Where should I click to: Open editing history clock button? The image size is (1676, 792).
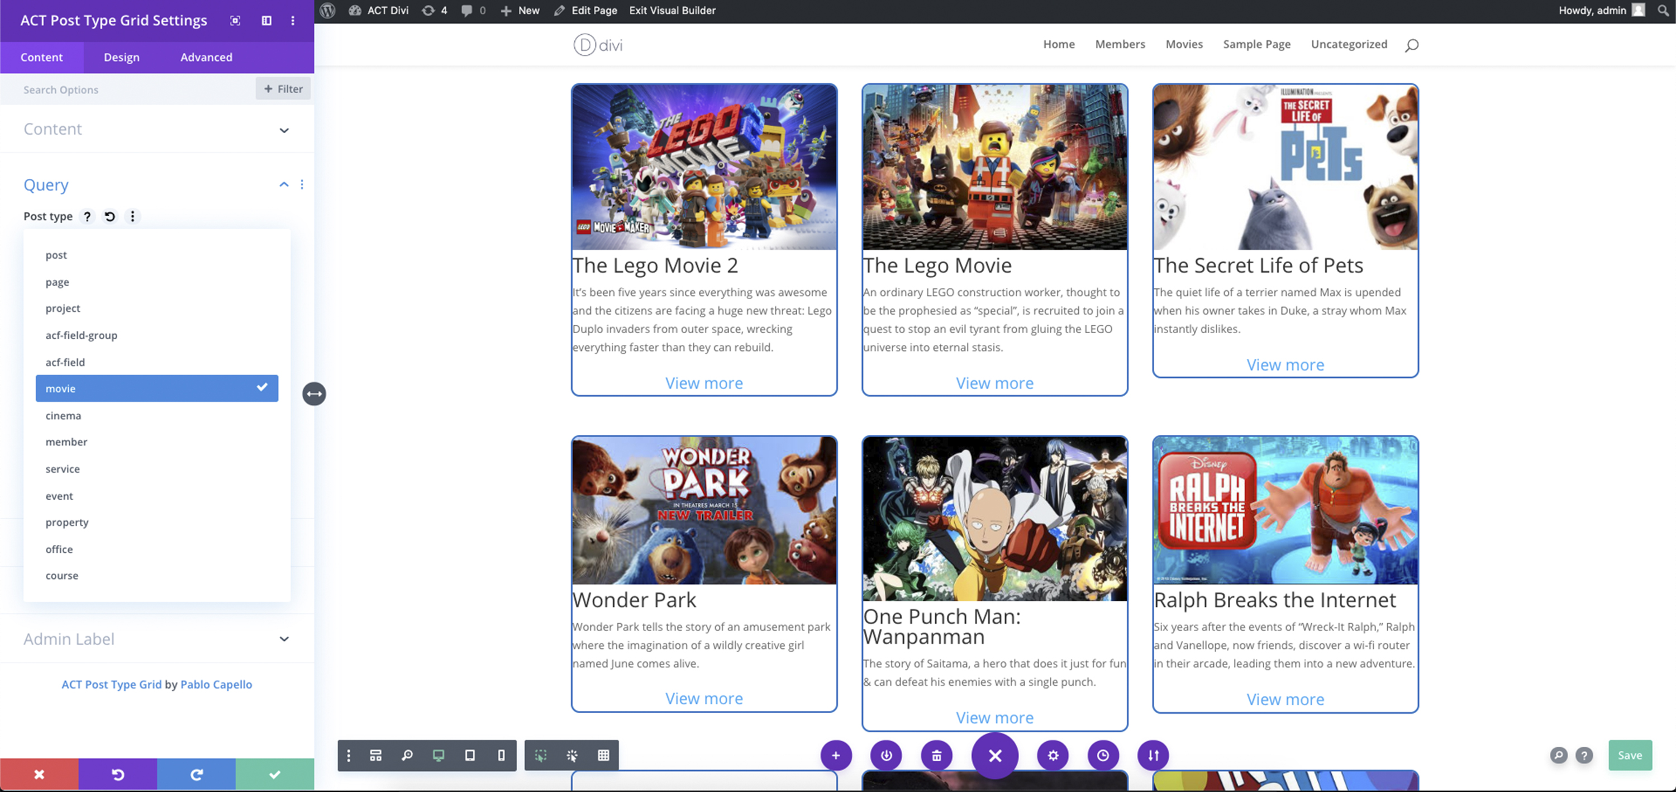(x=1103, y=755)
